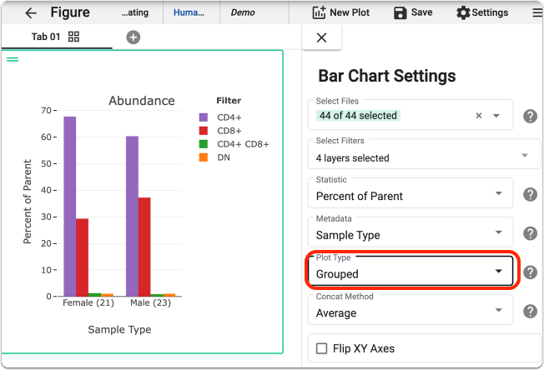
Task: Click the 44 of 44 selected chip
Action: click(x=358, y=116)
